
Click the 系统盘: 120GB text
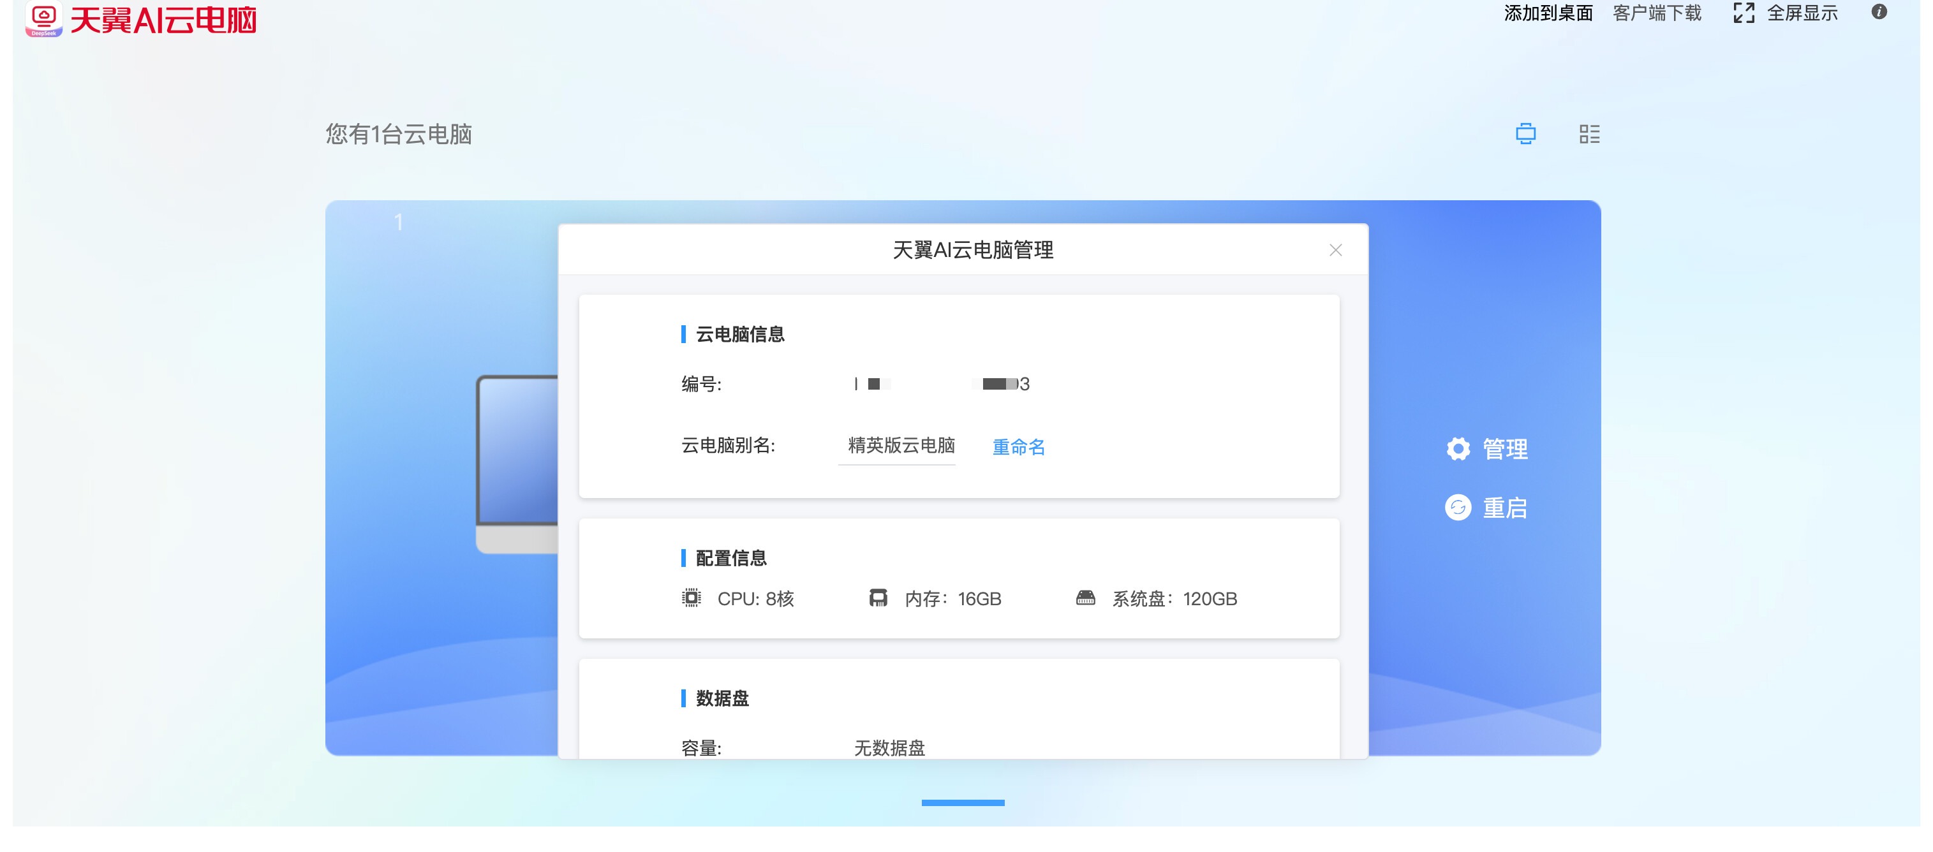coord(1174,598)
